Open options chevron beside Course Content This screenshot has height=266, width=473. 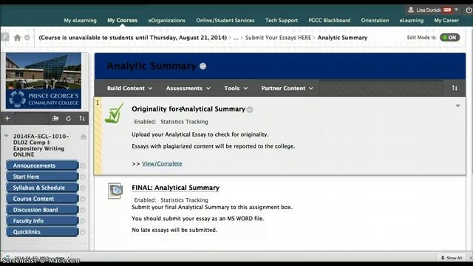(83, 199)
